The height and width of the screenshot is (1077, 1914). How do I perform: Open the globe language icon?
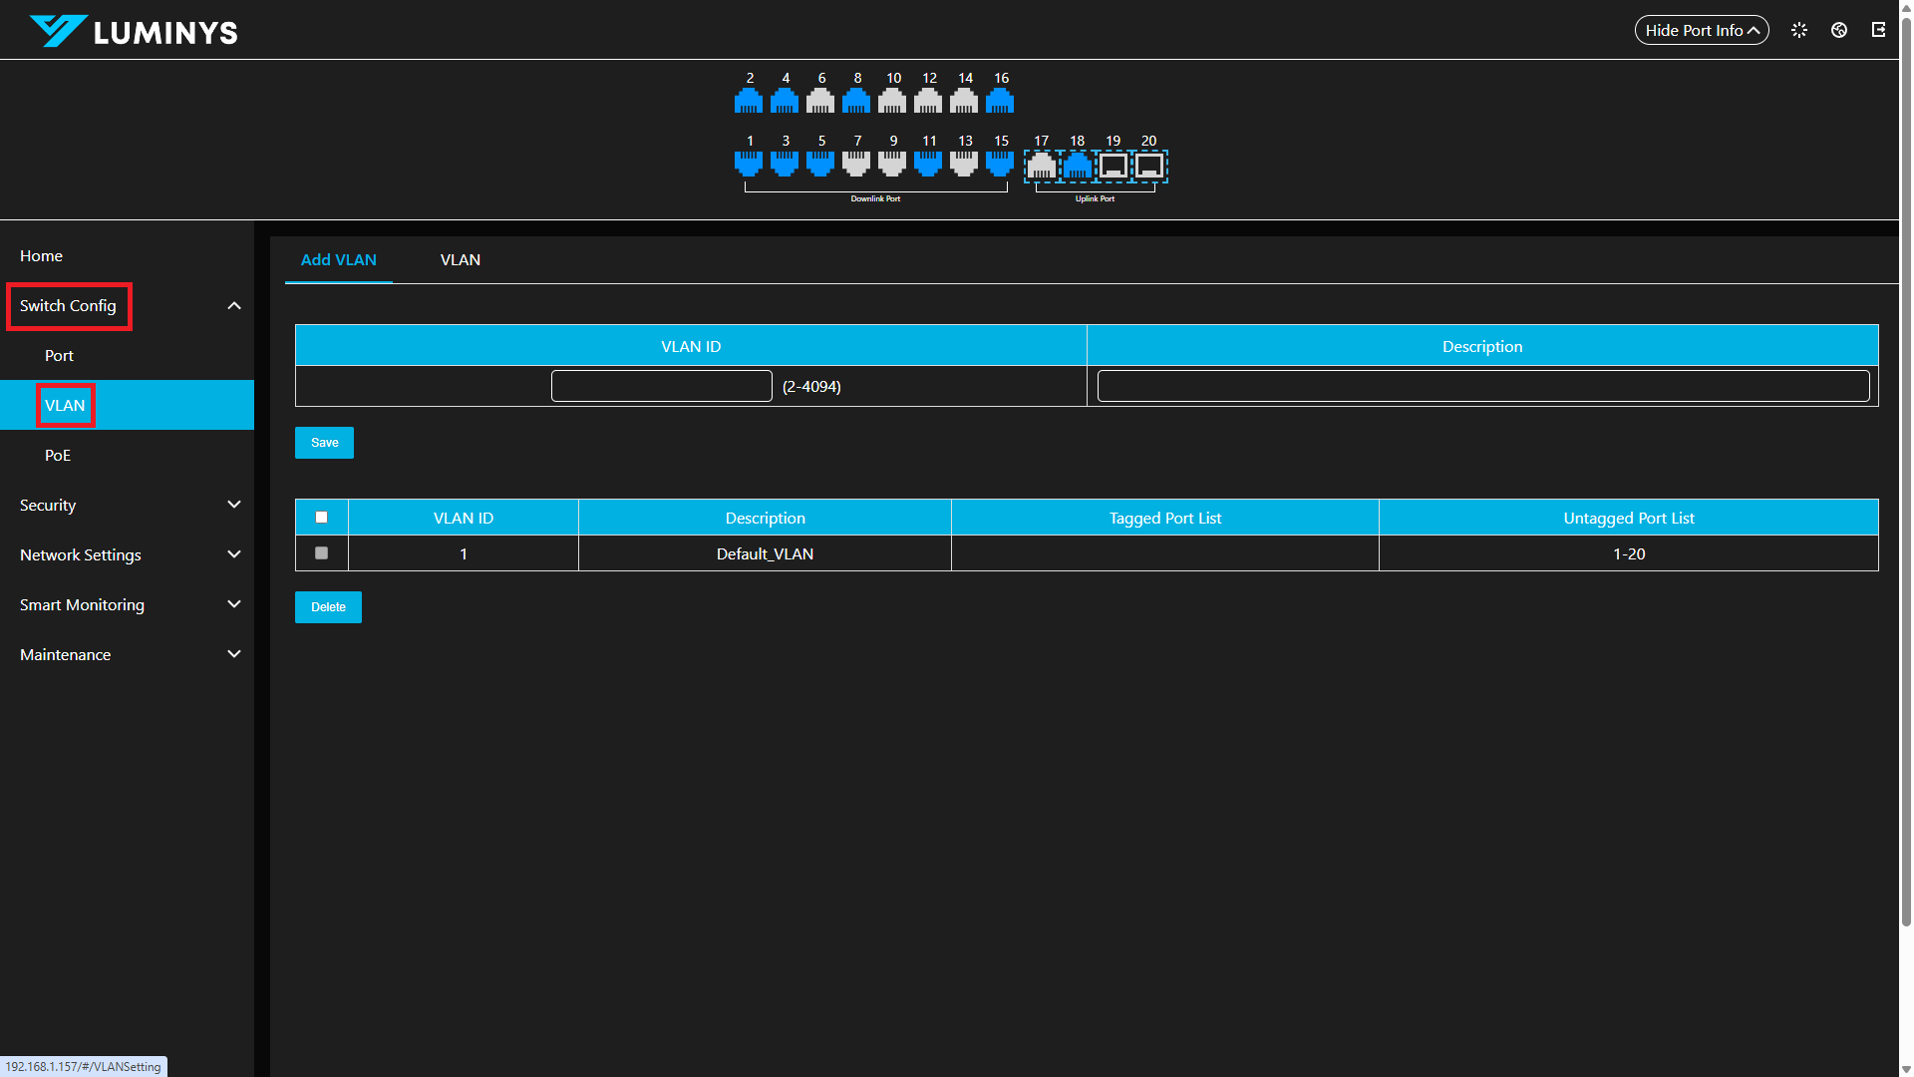coord(1838,30)
